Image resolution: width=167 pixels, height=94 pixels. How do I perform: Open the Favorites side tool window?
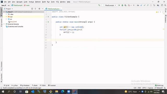click(1, 78)
